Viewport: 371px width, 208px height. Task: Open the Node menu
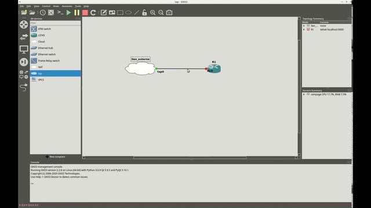tap(56, 6)
